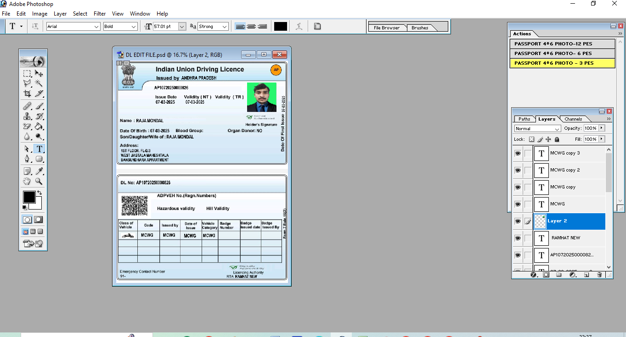Screen dimensions: 626x337
Task: Open the Brushes tab in palette well
Action: coord(420,28)
